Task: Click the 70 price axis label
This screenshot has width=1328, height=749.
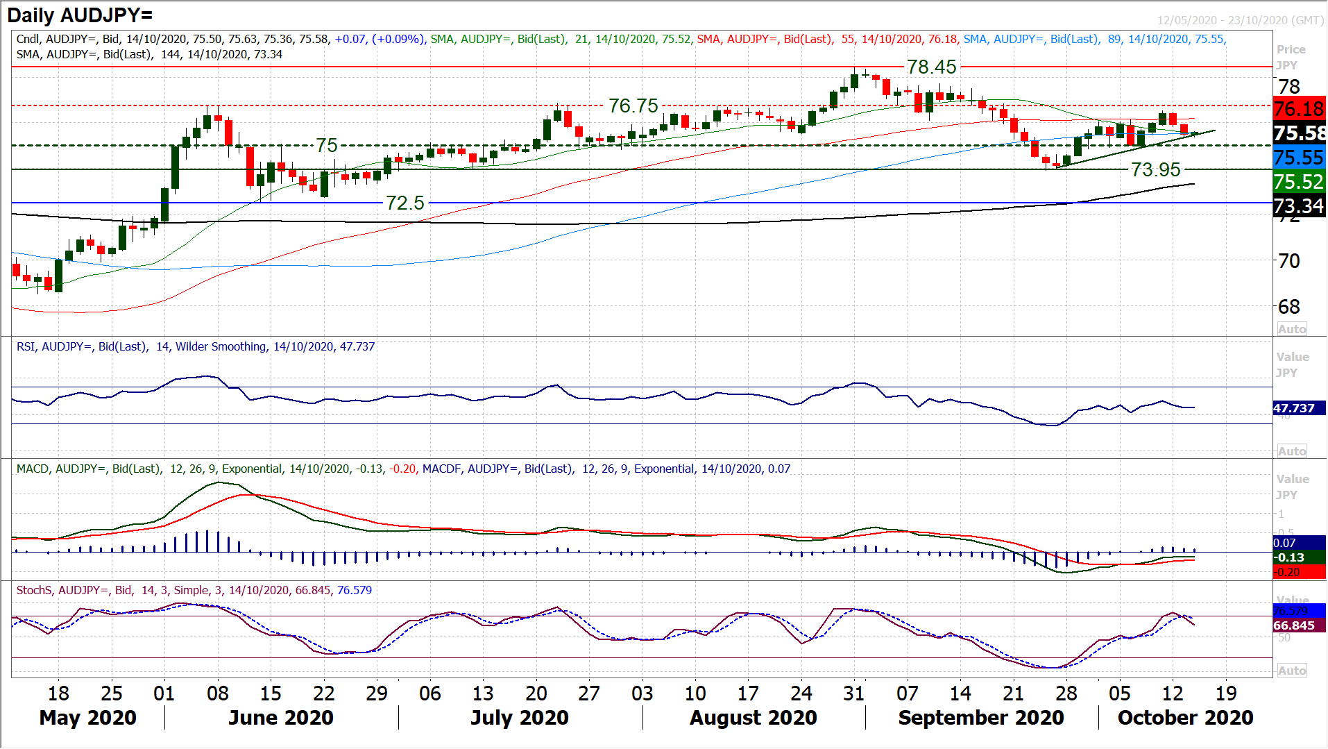Action: tap(1289, 261)
